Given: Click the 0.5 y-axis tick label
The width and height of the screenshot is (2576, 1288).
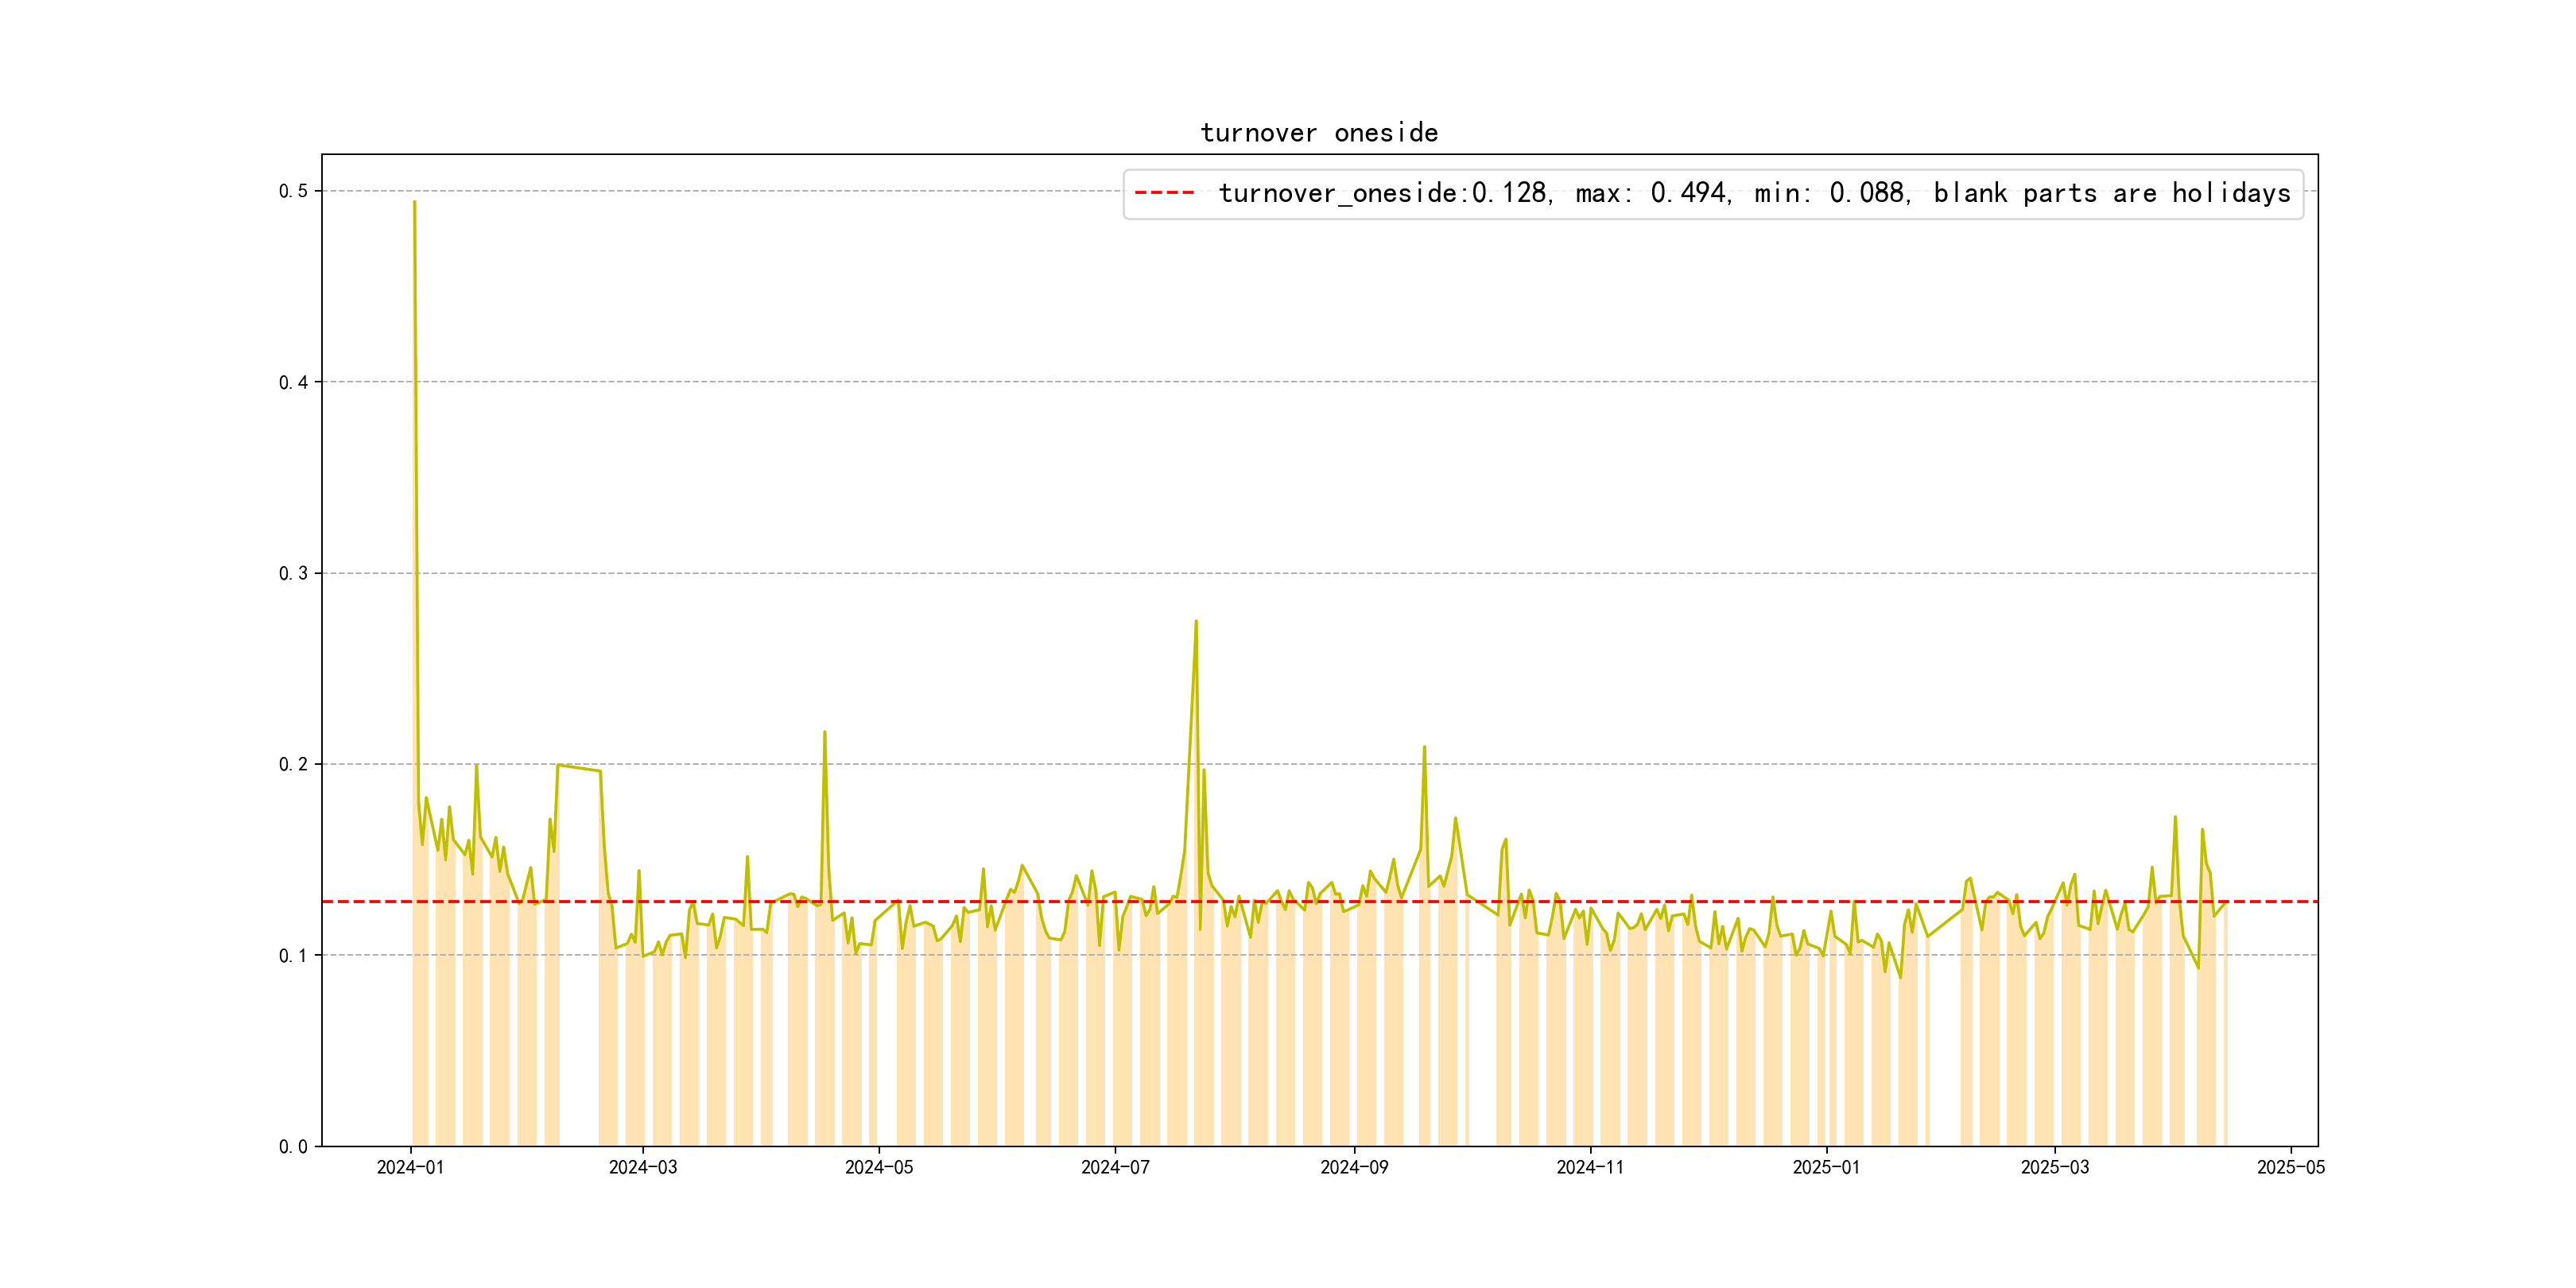Looking at the screenshot, I should [x=293, y=191].
